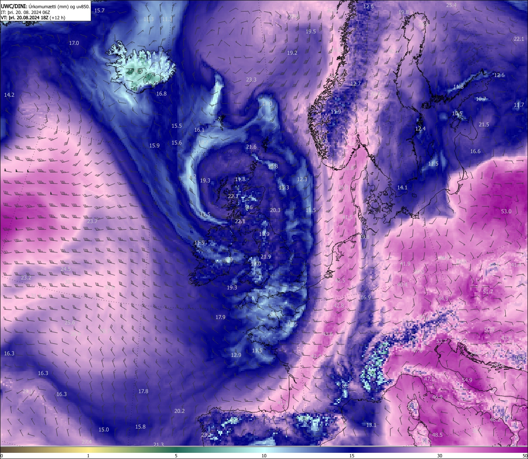Viewport: 528px width, 459px height.
Task: Click the 54.9 value over the Adriatic
Action: (467, 380)
